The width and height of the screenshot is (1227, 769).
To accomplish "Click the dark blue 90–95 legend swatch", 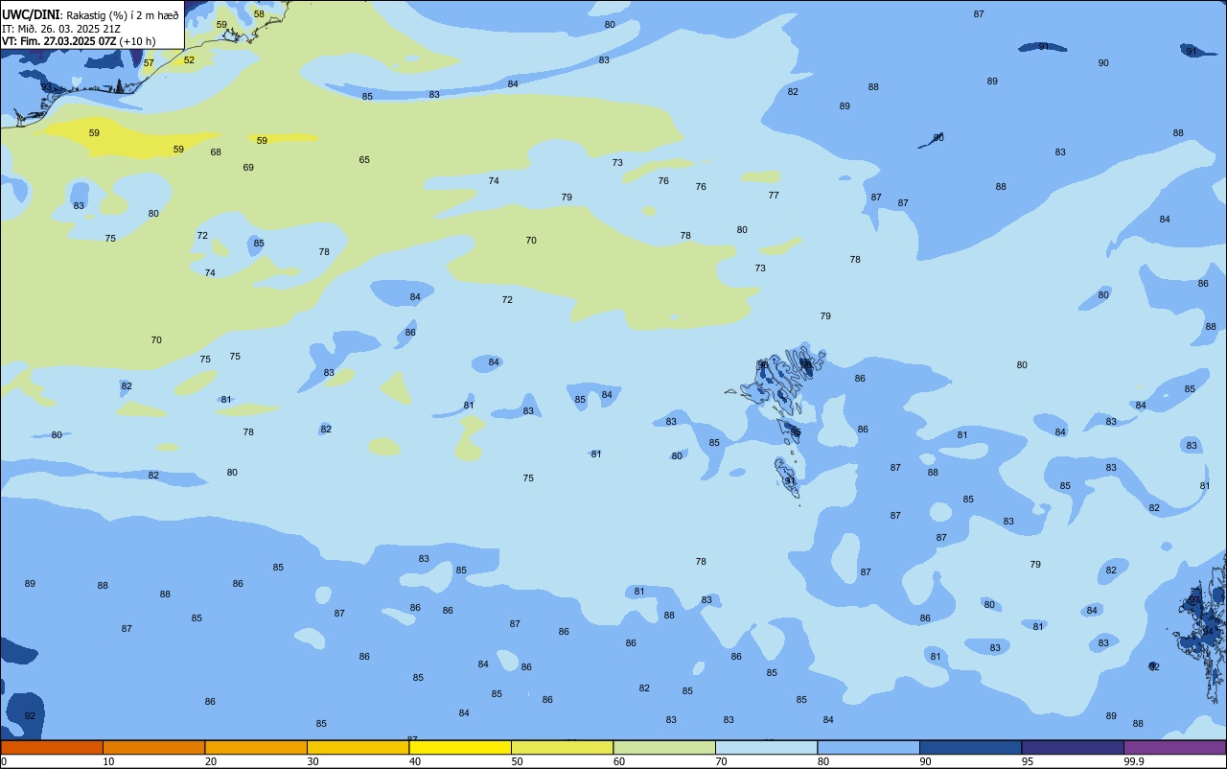I will coord(970,747).
